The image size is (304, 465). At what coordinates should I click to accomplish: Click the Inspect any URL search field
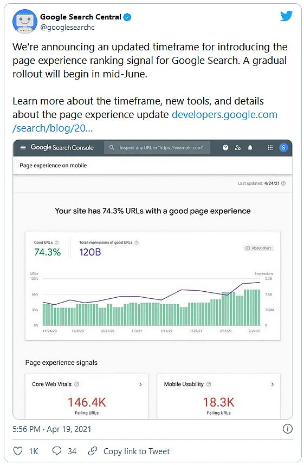(x=157, y=147)
